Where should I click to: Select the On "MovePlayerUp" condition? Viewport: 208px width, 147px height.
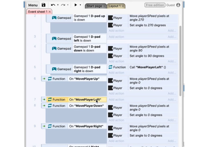click(87, 79)
